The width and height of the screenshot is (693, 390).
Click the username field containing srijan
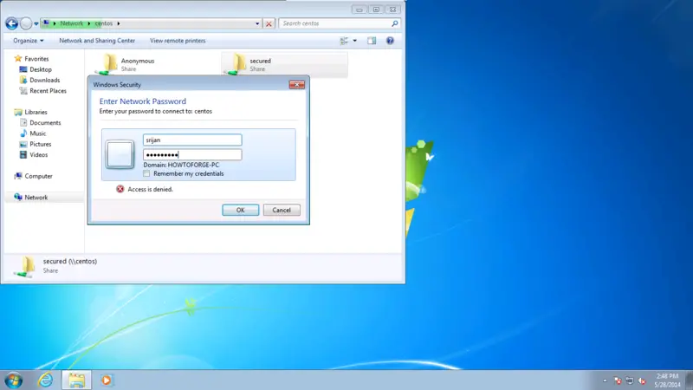pos(192,140)
